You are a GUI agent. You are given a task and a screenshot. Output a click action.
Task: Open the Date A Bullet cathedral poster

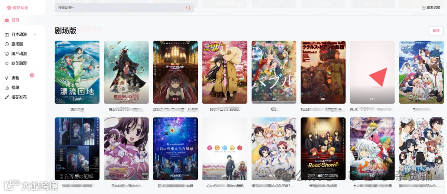click(x=175, y=72)
